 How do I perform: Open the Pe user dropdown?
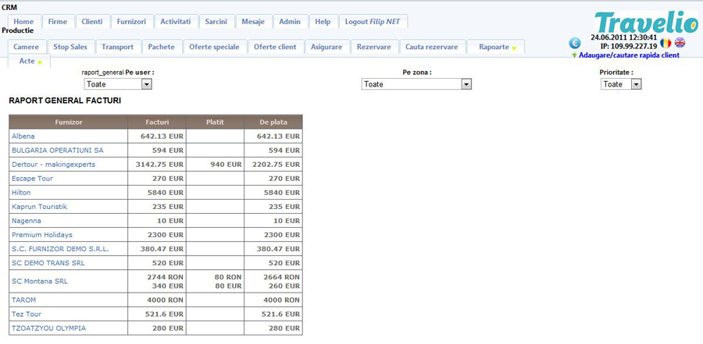coord(118,84)
